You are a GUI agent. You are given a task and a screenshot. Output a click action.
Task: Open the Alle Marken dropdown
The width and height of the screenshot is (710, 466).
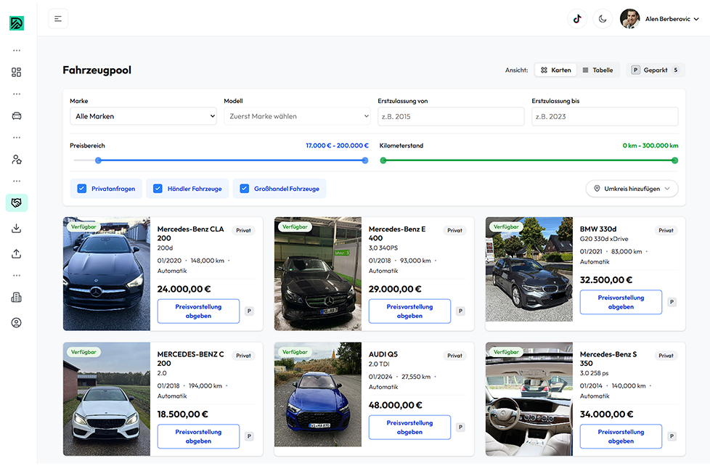point(143,116)
